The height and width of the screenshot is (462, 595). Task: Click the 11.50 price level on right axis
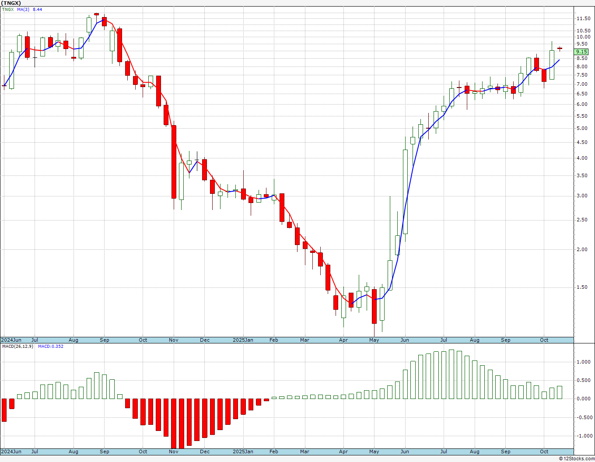pos(583,18)
